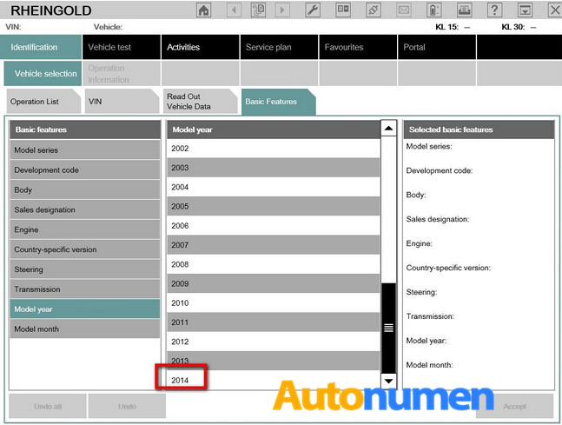
Task: Switch to the VIN tab
Action: [122, 102]
